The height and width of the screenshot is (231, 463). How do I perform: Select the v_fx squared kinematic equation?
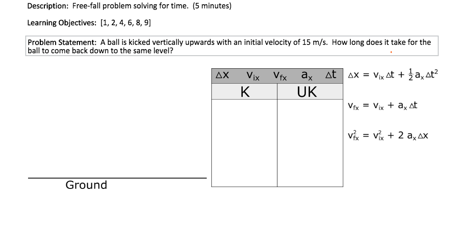tap(388, 136)
